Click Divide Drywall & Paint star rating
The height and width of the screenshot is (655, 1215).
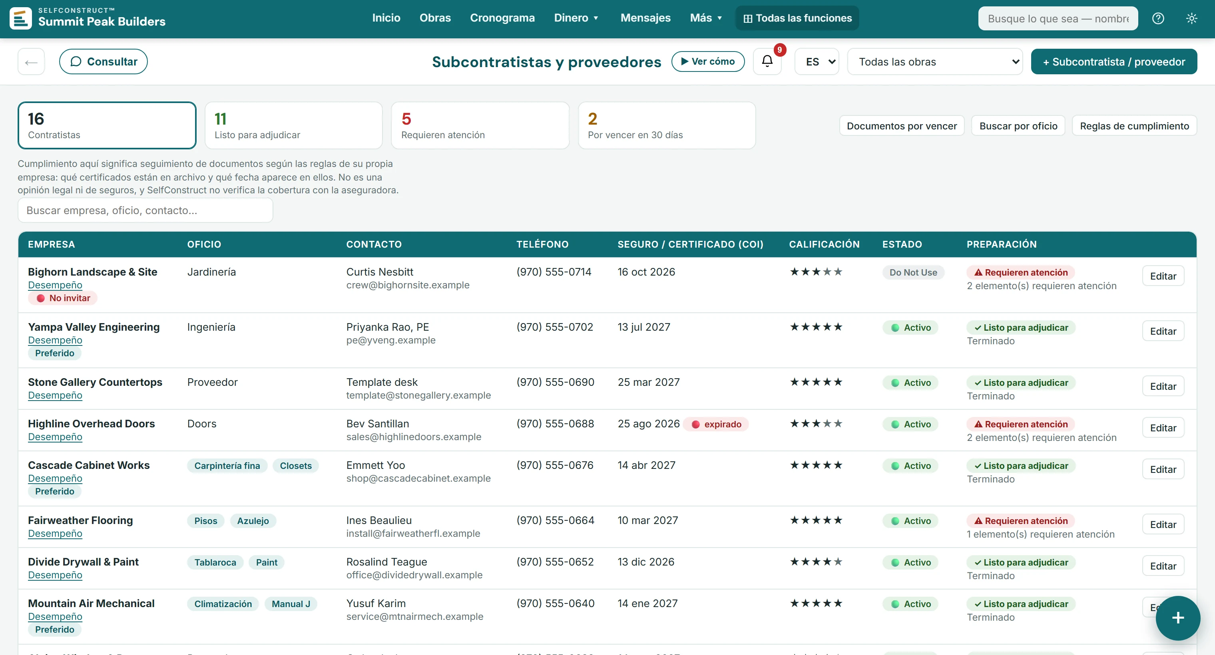click(x=816, y=562)
